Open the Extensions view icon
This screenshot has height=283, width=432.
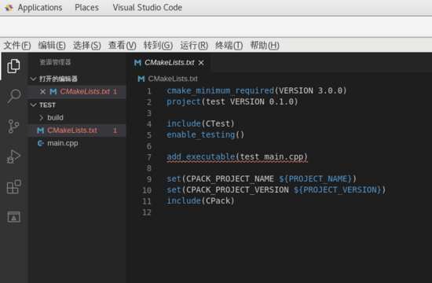[13, 187]
